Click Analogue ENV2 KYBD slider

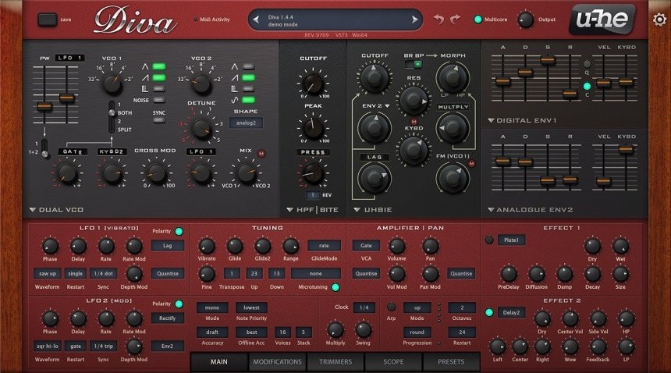(x=626, y=149)
